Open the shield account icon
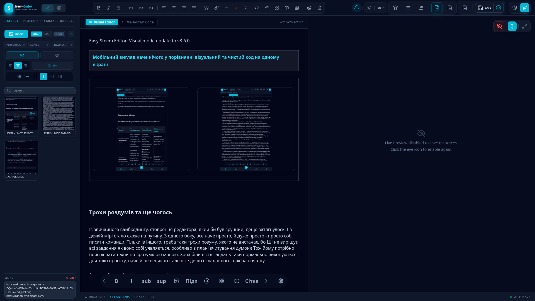Viewport: 535px width, 301px height. click(515, 8)
